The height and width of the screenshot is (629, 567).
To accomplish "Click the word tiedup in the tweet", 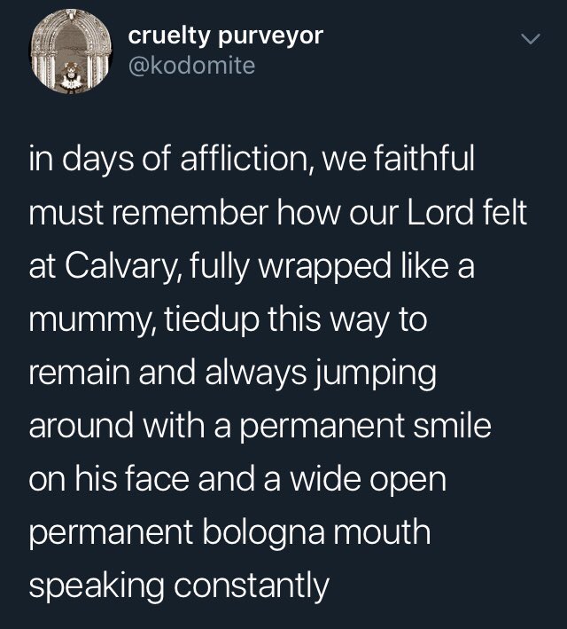I will (212, 321).
